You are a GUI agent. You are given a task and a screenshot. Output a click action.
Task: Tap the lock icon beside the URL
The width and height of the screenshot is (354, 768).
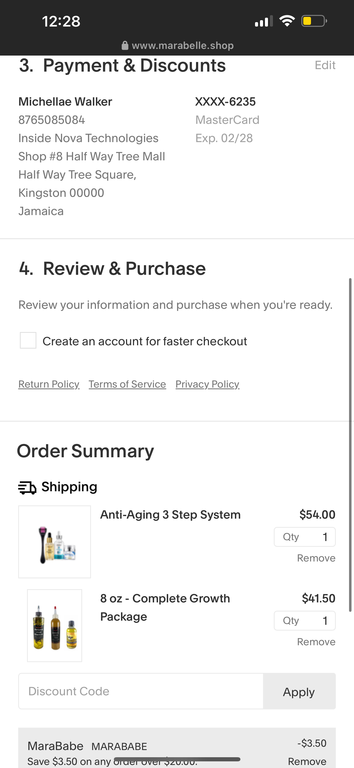coord(125,46)
